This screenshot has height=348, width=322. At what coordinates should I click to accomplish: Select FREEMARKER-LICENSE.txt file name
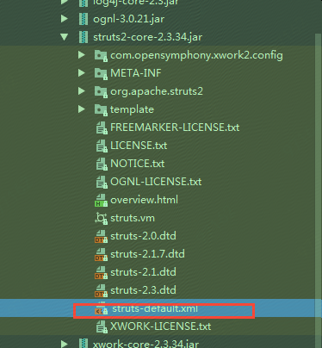tap(175, 127)
